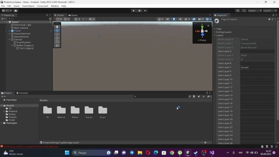Screen dimensions: 279x157
Task: Open the Edit menu
Action: (9, 6)
